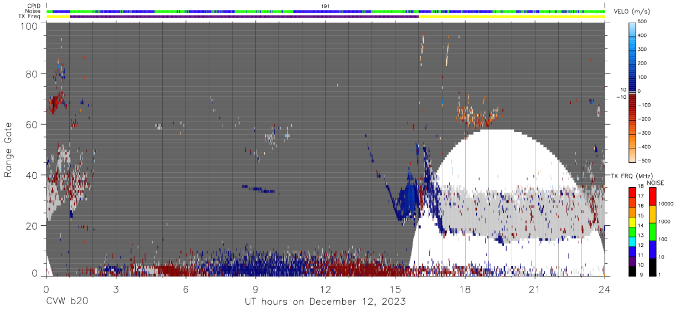Click the Noise row label at top left

point(33,11)
